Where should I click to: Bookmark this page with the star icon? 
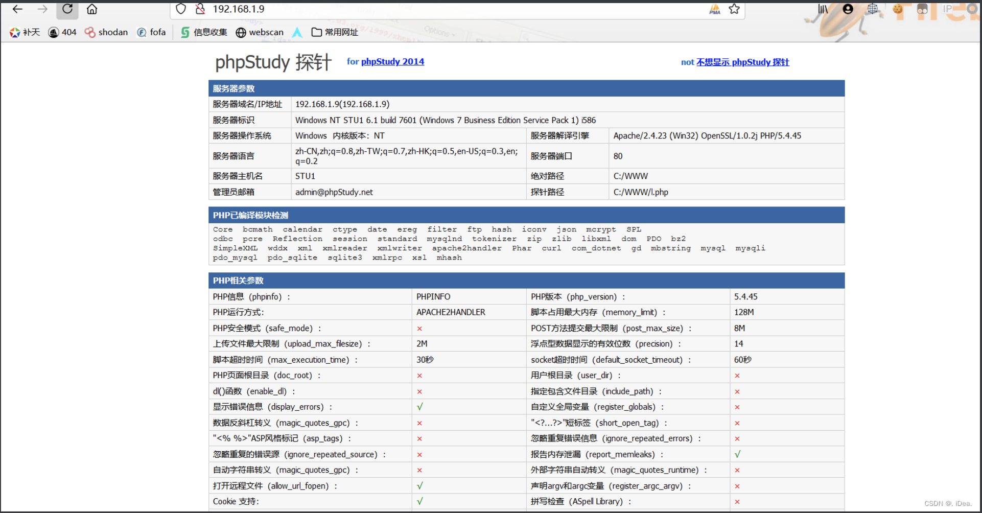[x=734, y=9]
